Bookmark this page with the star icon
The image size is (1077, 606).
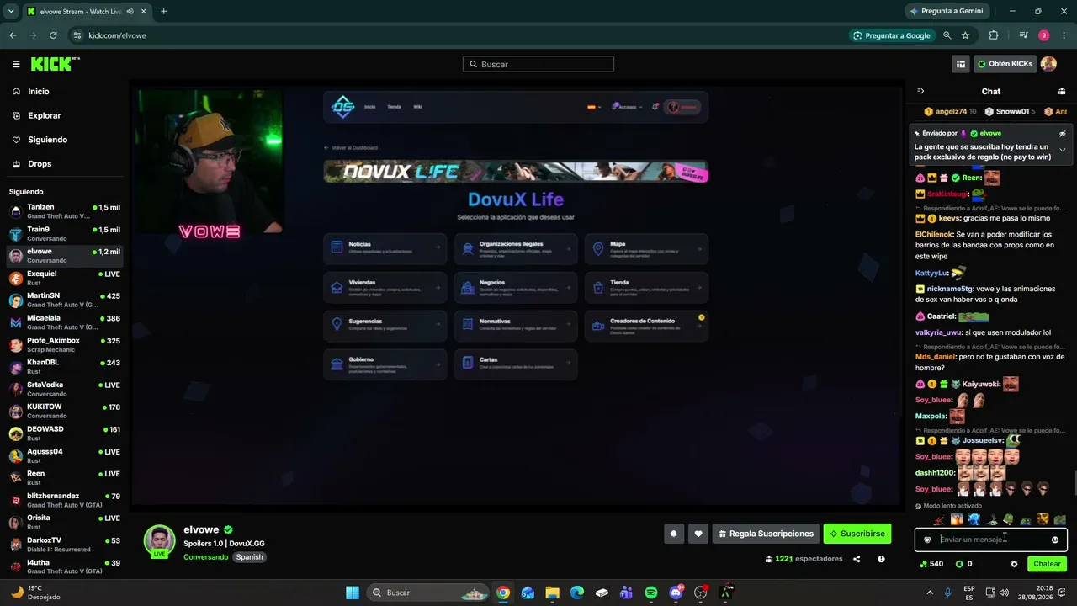coord(965,35)
